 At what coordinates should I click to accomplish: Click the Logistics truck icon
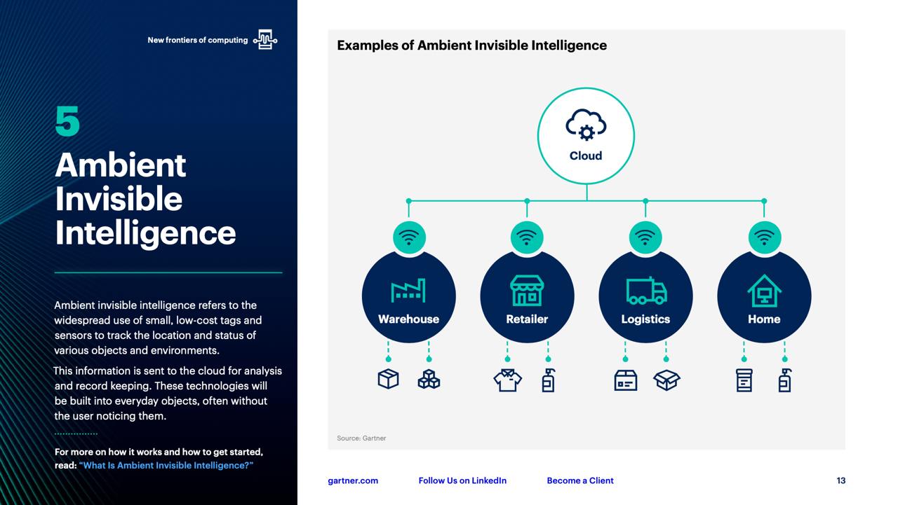tap(645, 291)
